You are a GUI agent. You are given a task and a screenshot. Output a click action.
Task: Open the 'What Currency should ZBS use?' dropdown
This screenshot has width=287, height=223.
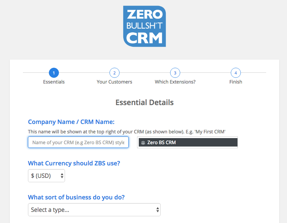click(x=46, y=176)
